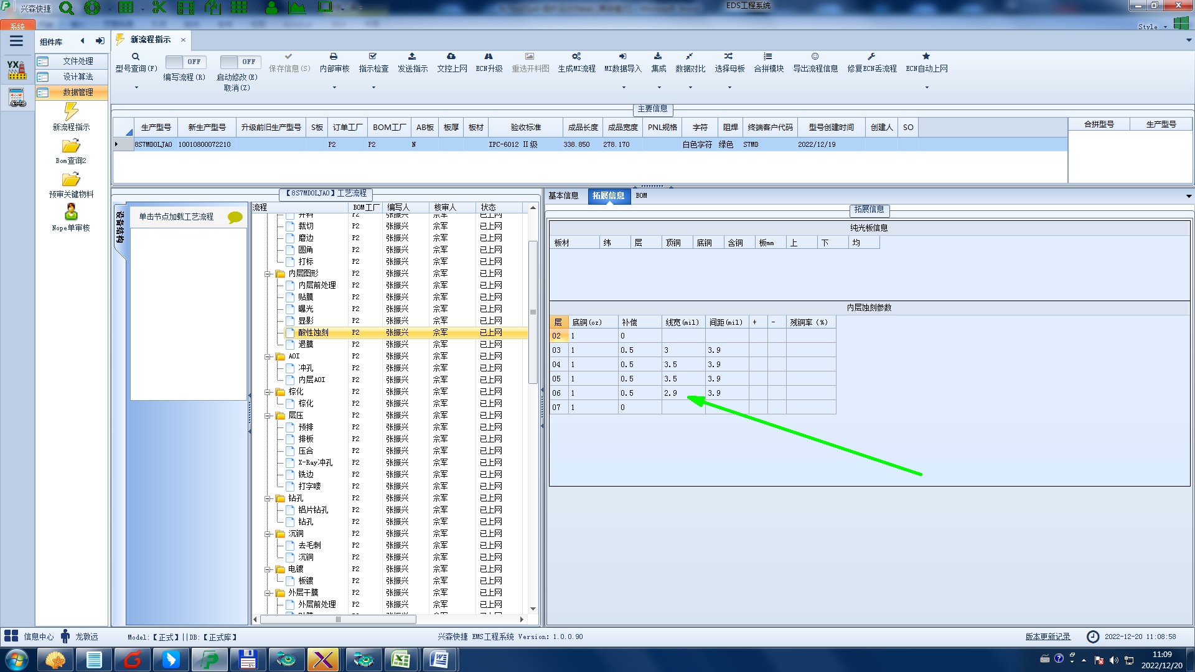1195x672 pixels.
Task: Switch to the BOM tab
Action: [x=641, y=195]
